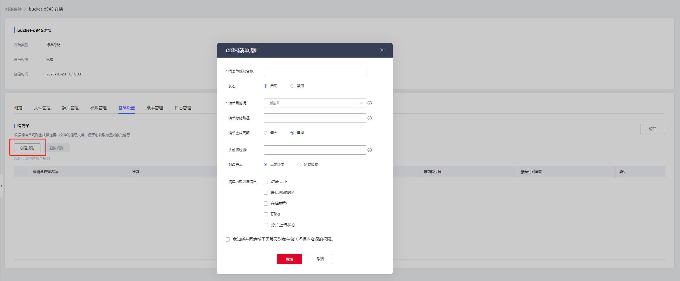The image size is (680, 281).
Task: Switch to the 日志管理 tab
Action: [x=183, y=108]
